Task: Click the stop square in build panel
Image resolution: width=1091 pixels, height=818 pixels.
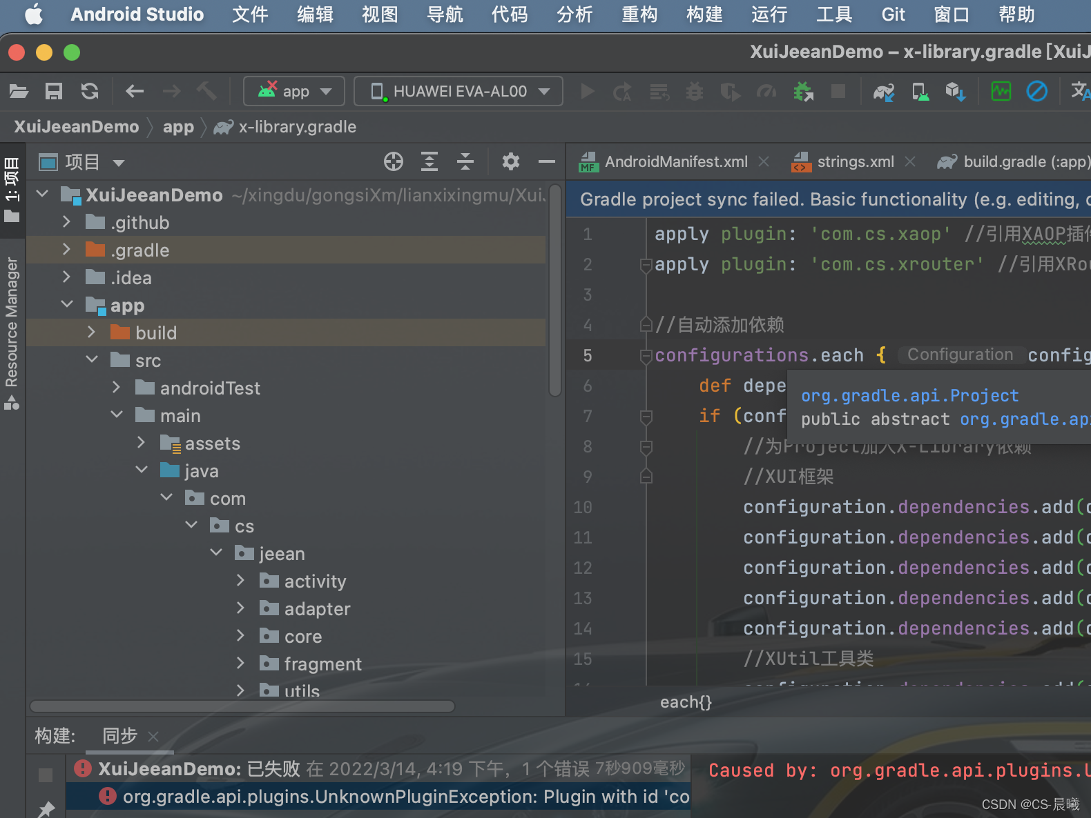Action: 46,775
